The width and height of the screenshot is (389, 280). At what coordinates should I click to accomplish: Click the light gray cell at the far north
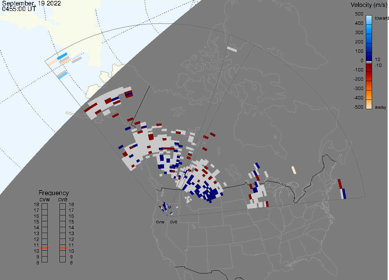point(232,49)
